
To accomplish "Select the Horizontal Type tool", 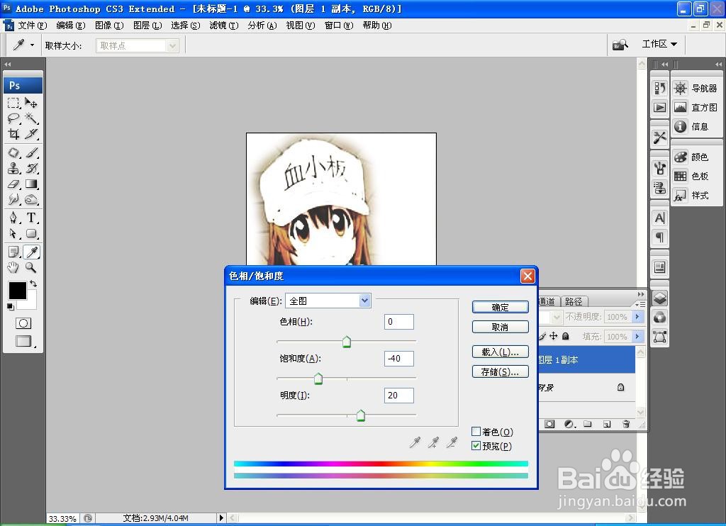I will (x=31, y=218).
